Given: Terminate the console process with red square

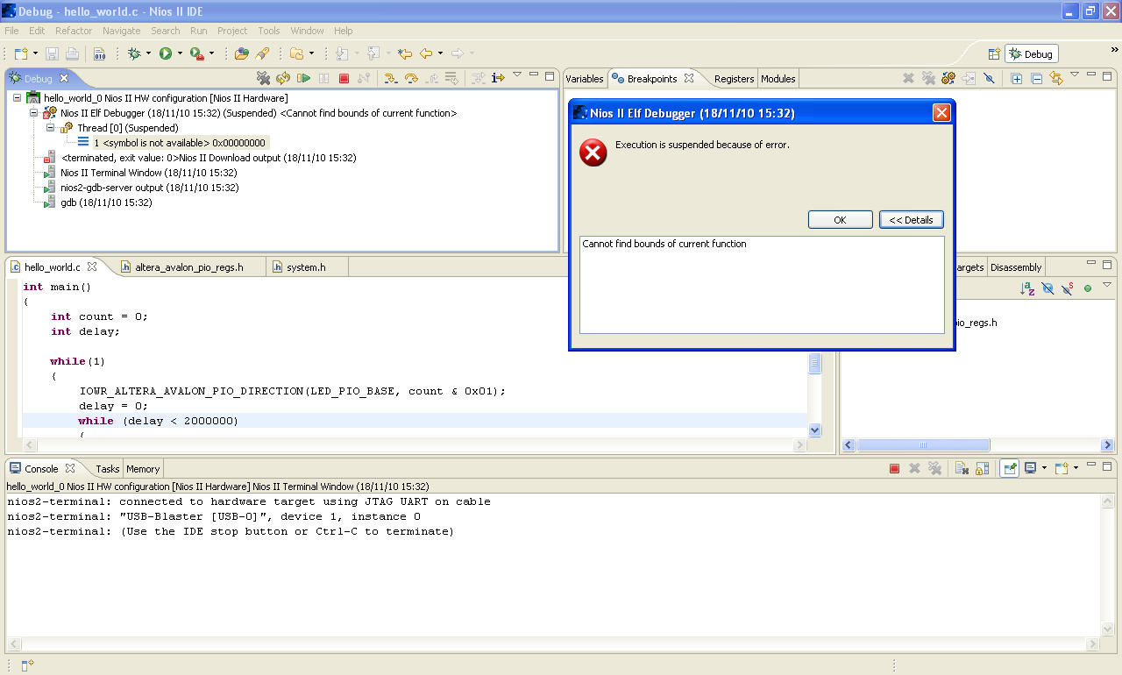Looking at the screenshot, I should [x=894, y=468].
